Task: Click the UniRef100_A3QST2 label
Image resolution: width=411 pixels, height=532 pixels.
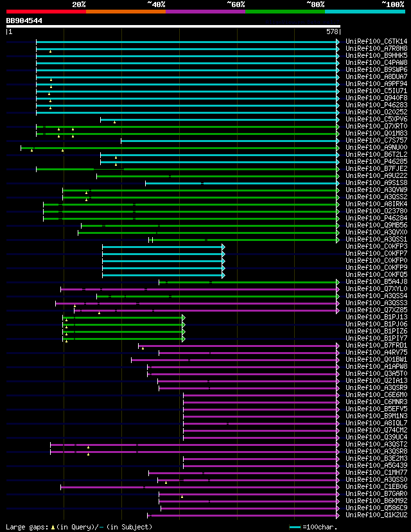Action: (376, 444)
